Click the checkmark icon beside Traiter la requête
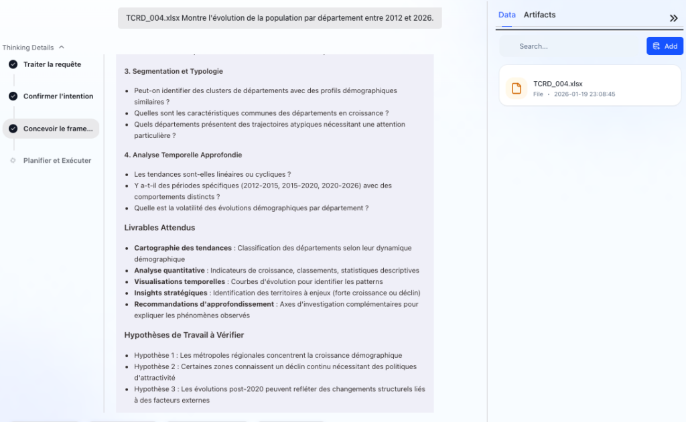 click(x=13, y=64)
